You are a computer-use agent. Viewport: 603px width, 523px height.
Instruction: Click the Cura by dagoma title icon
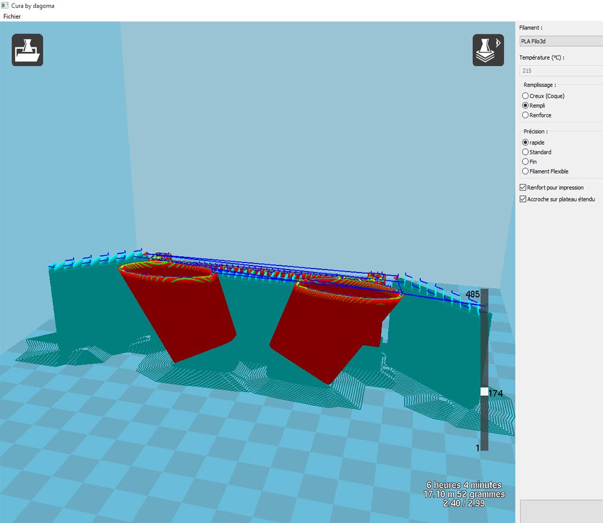(5, 5)
